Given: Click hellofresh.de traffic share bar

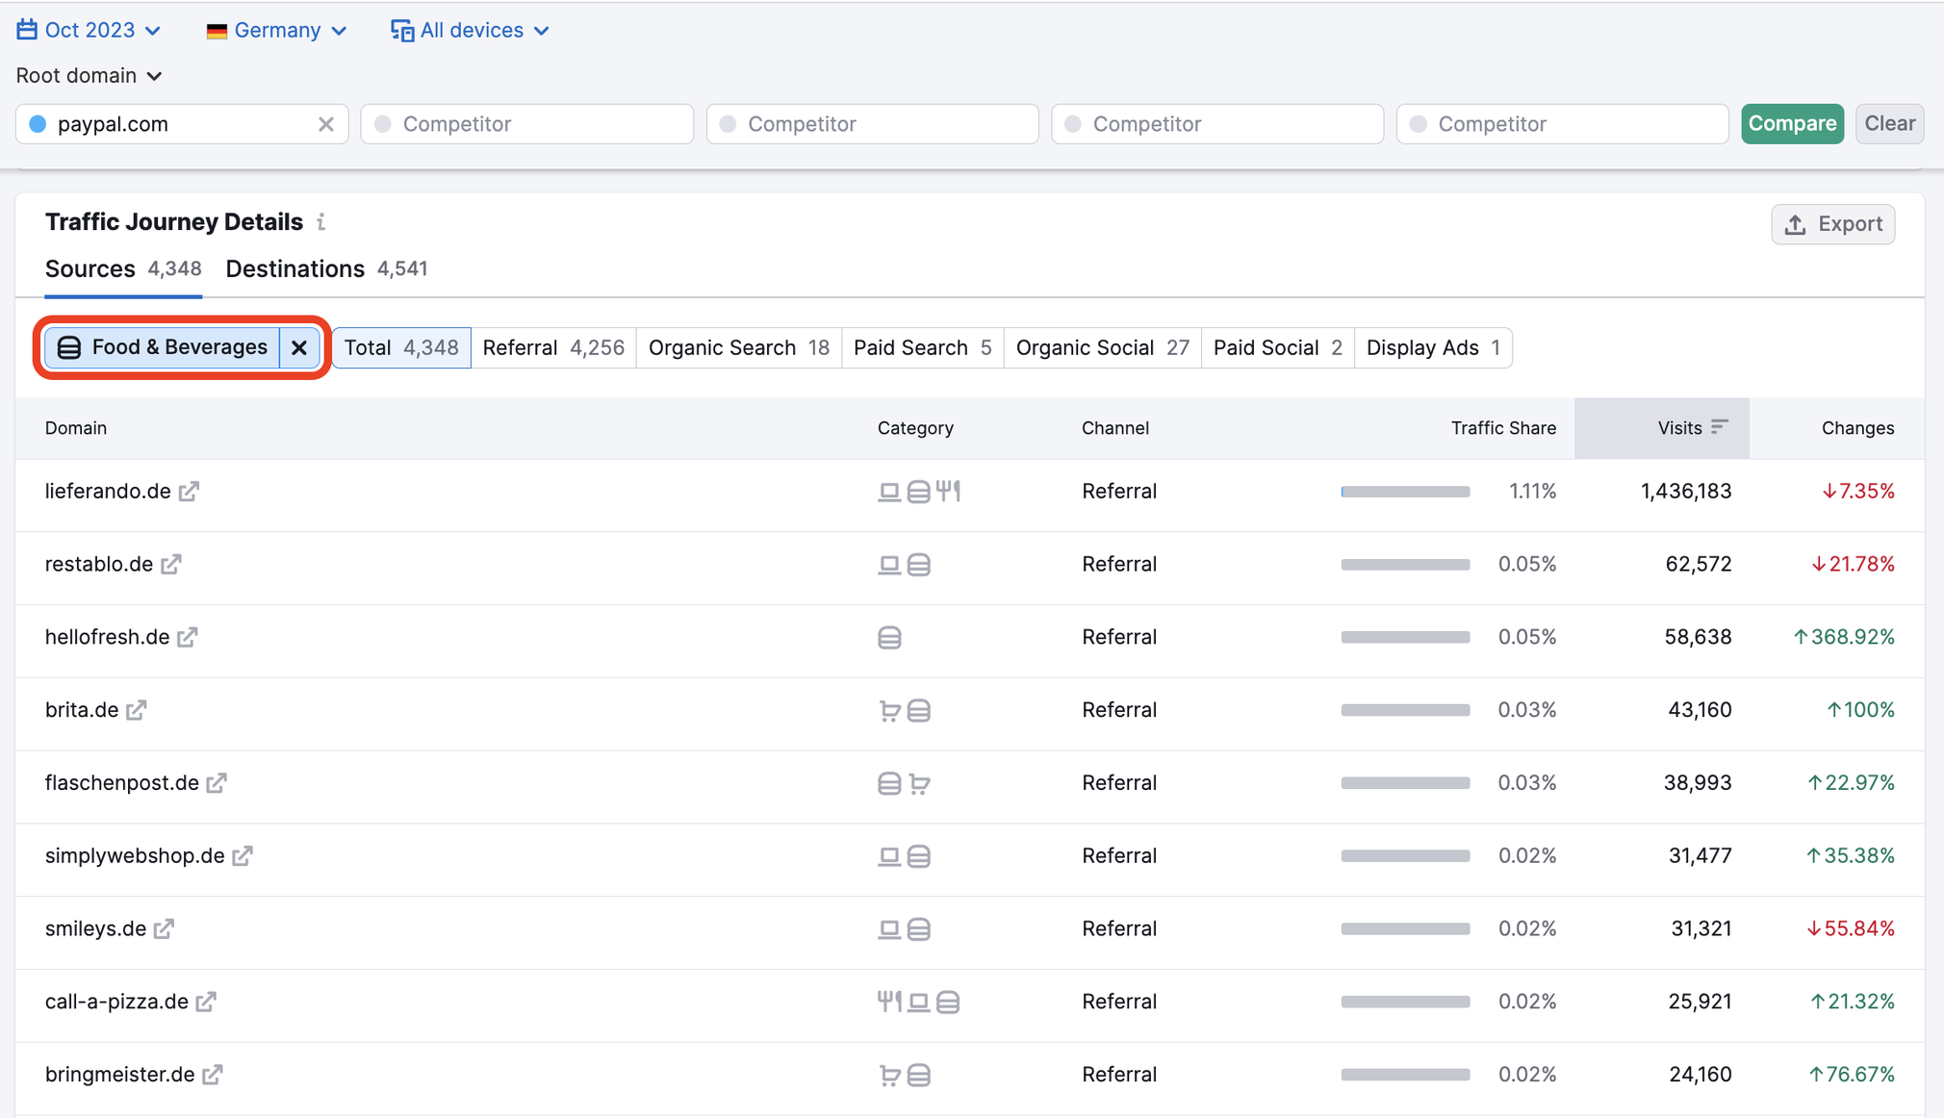Looking at the screenshot, I should (x=1405, y=637).
